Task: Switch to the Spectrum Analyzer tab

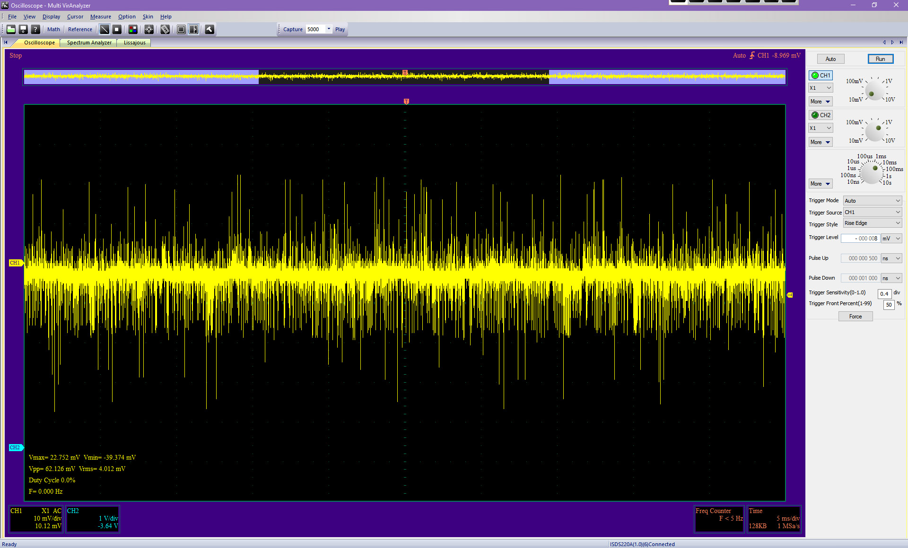Action: coord(89,43)
